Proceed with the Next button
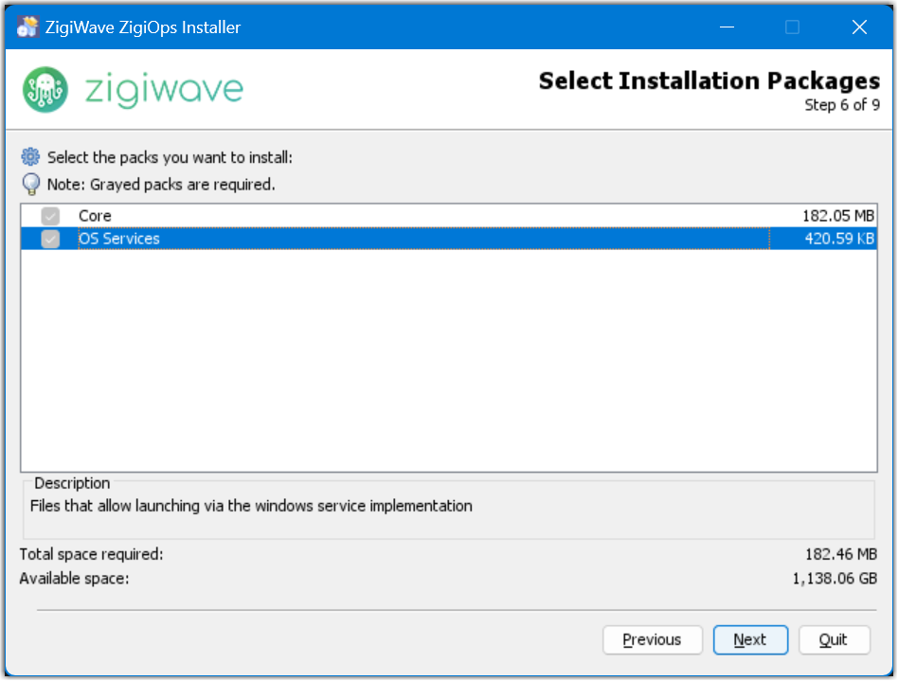Viewport: 898px width, 681px height. point(750,640)
